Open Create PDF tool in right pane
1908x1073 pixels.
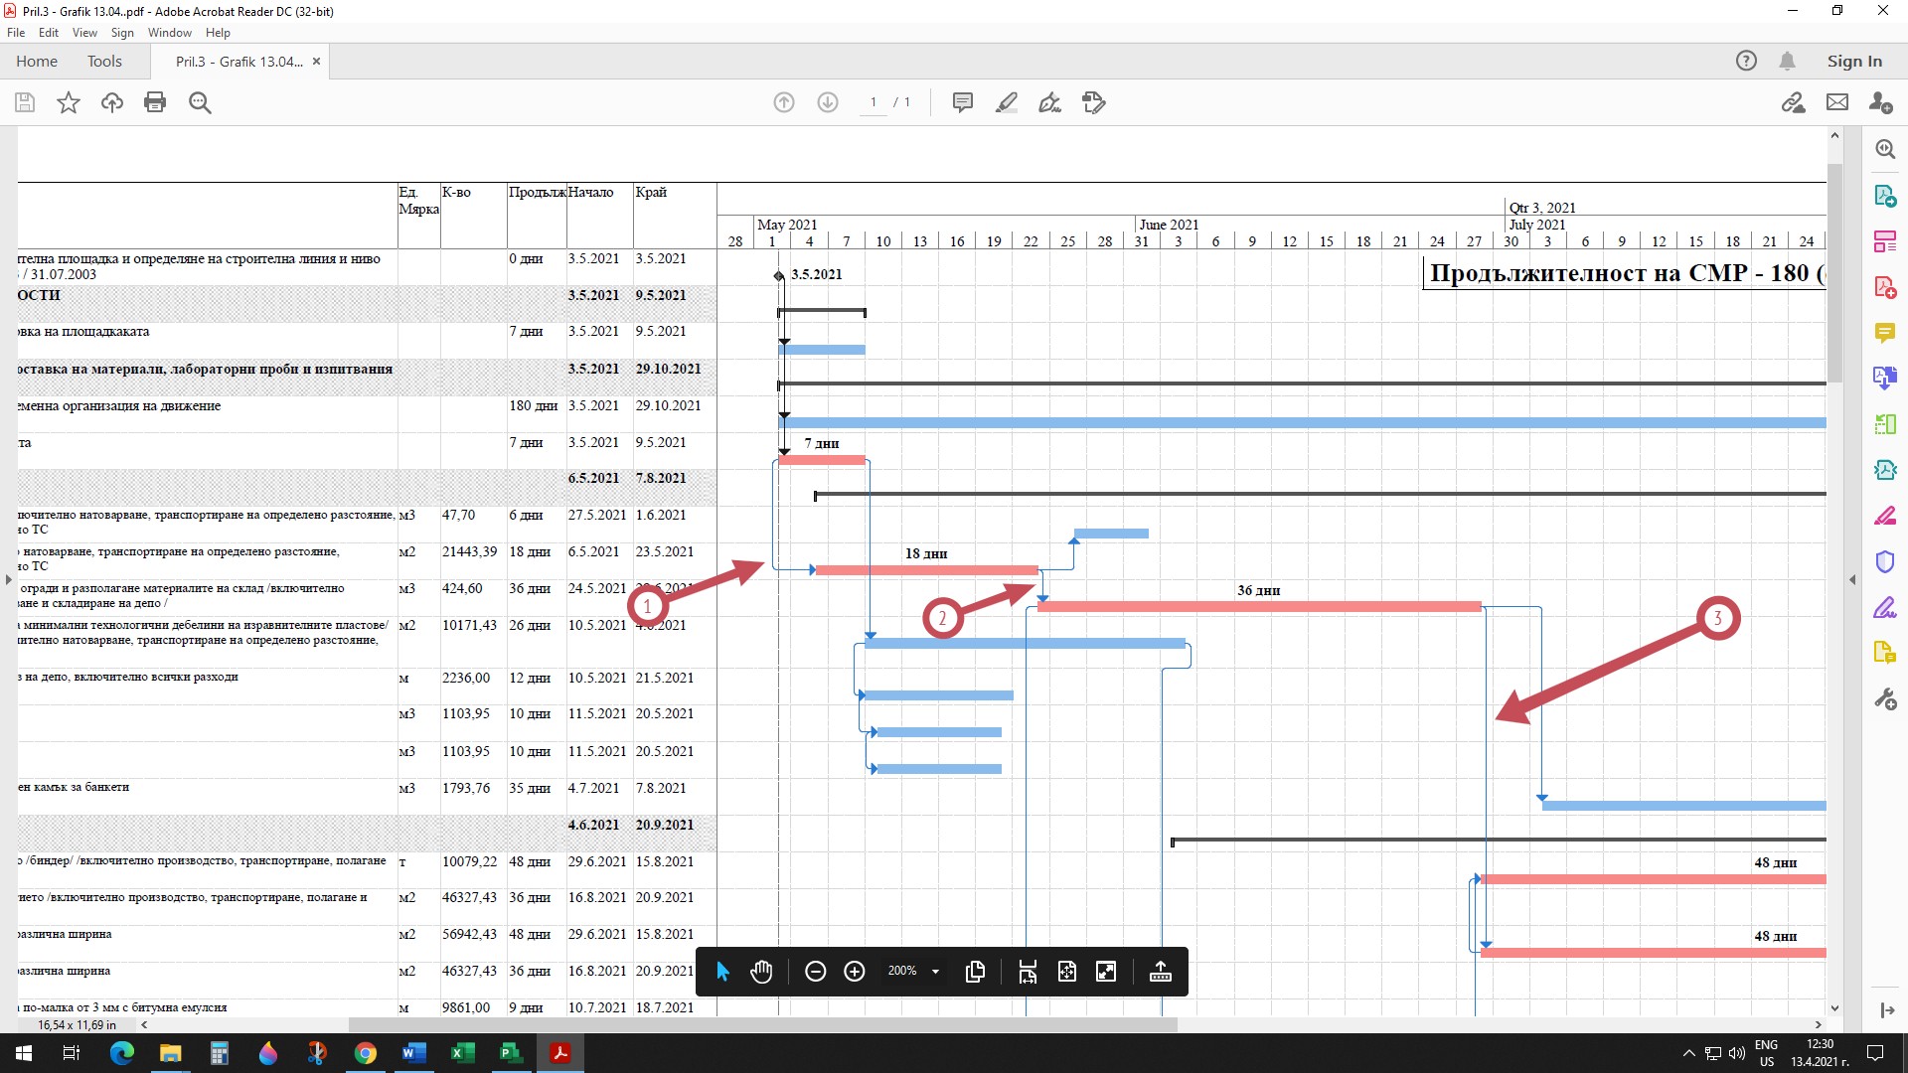click(1885, 287)
